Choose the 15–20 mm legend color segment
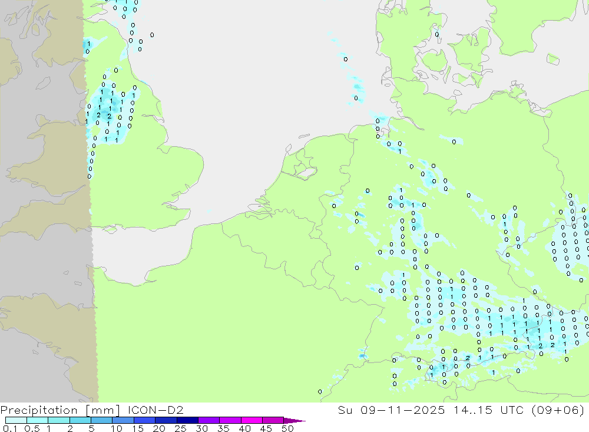 click(144, 420)
